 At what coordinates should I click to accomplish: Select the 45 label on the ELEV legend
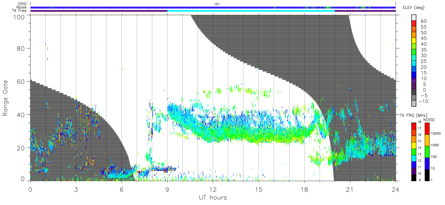click(x=423, y=38)
